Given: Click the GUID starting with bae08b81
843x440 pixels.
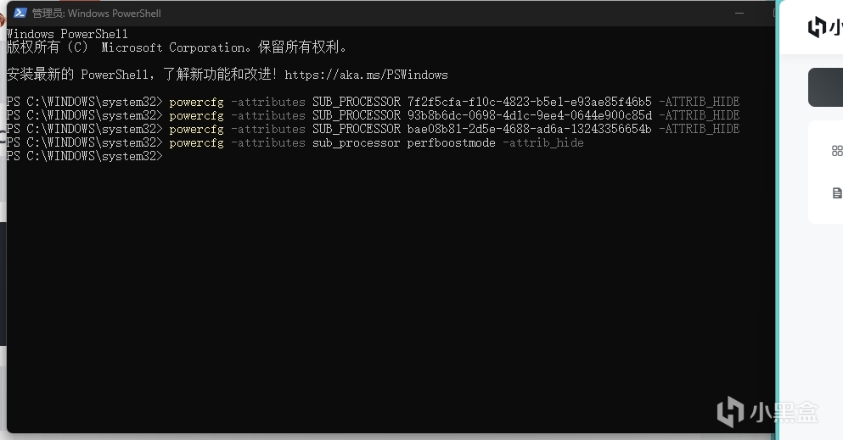Looking at the screenshot, I should [529, 129].
